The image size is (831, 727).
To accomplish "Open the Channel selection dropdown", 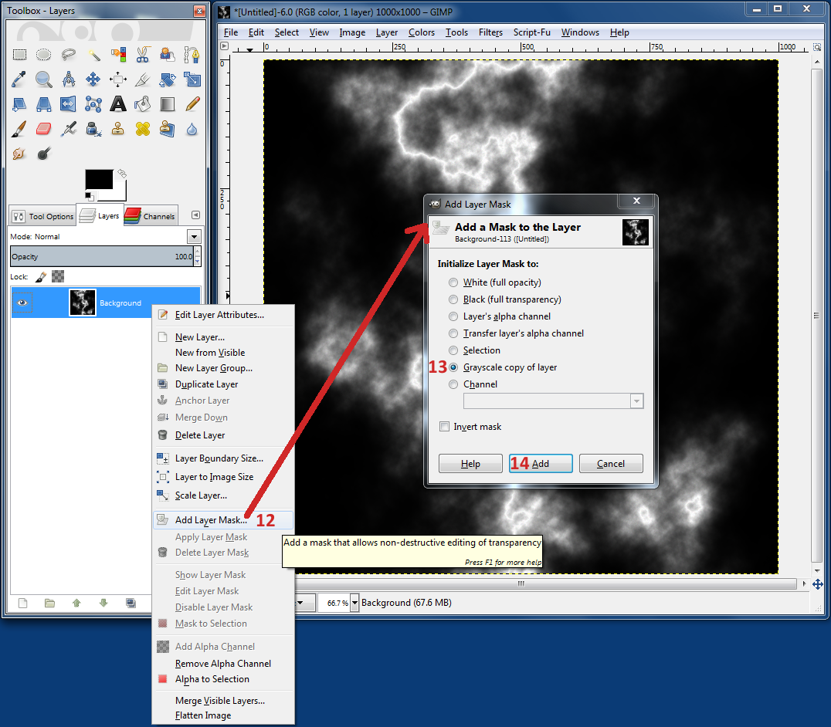I will click(x=636, y=401).
